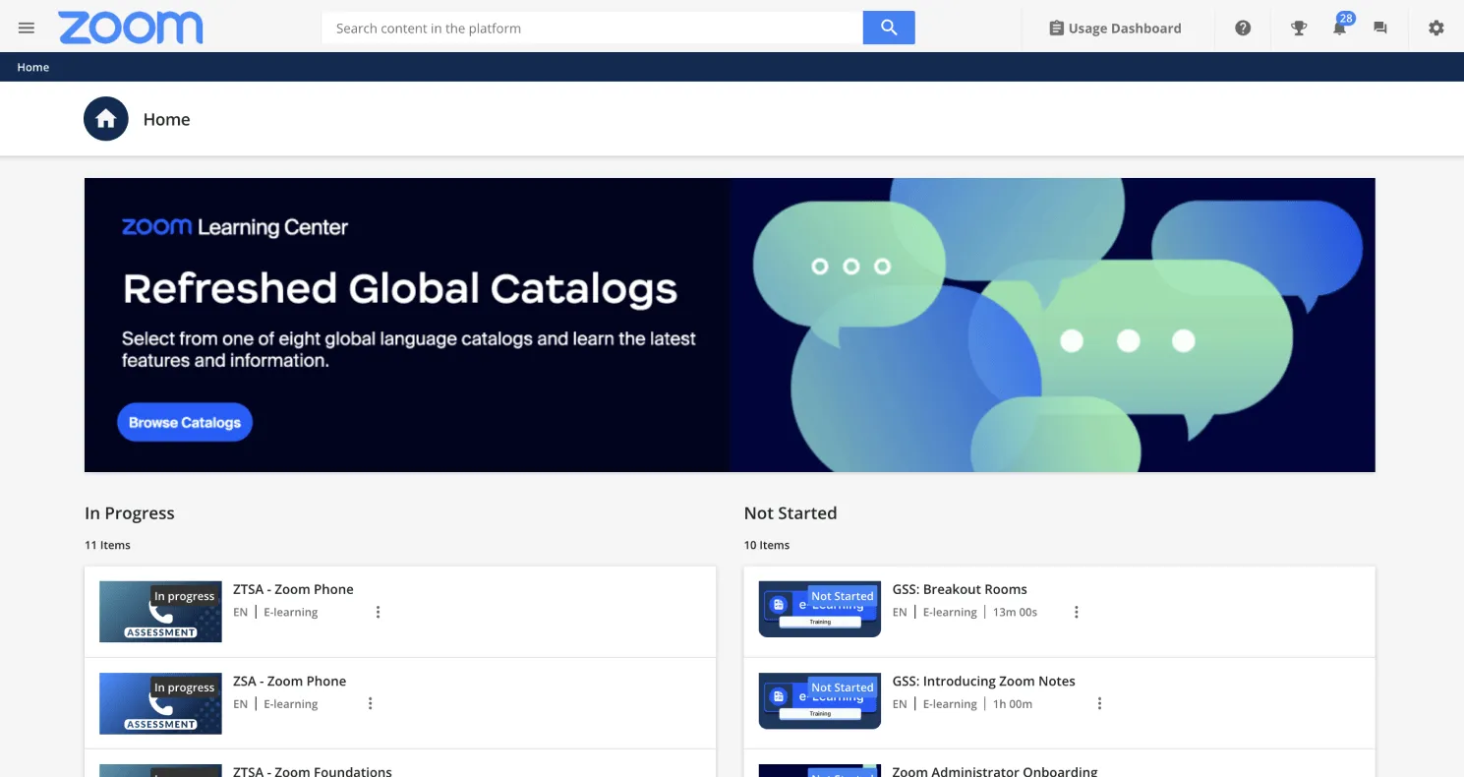Click into the platform search field

click(592, 29)
